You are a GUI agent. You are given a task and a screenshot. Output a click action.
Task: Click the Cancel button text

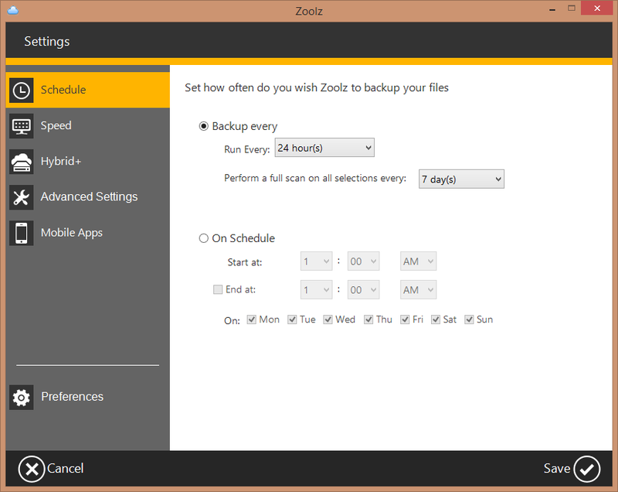pyautogui.click(x=66, y=468)
